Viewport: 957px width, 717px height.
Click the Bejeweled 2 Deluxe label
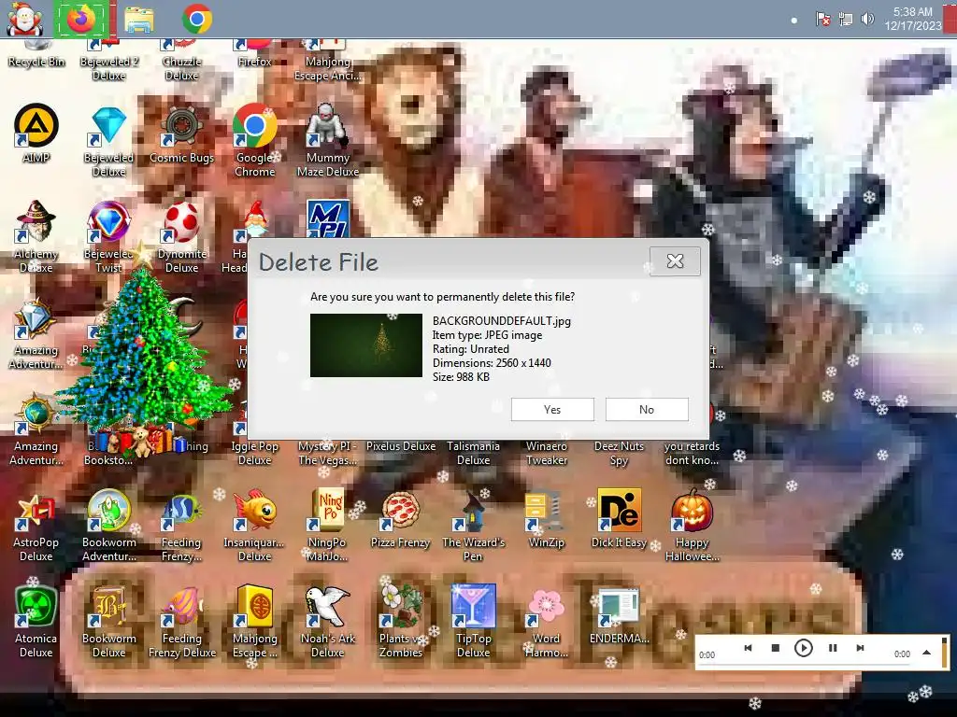tap(108, 68)
